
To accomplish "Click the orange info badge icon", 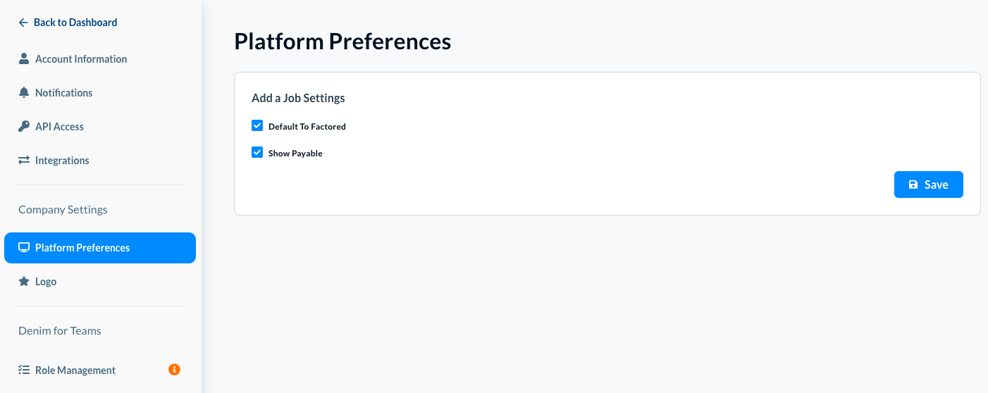I will (174, 369).
